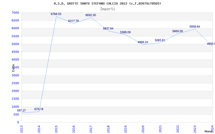215x134 pixels.
Task: Click the y-axis value 6500
Action: (15, 21)
